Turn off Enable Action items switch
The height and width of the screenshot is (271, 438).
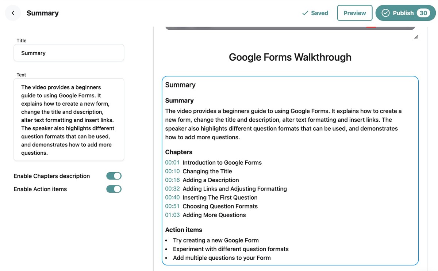coord(114,189)
